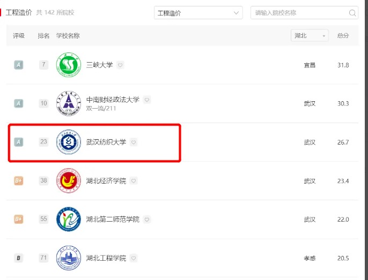
Task: Open 湖北经济学院 red logo
Action: coord(69,180)
